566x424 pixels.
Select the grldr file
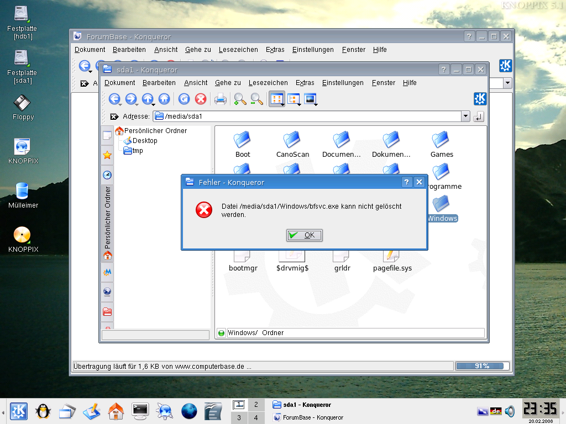342,261
